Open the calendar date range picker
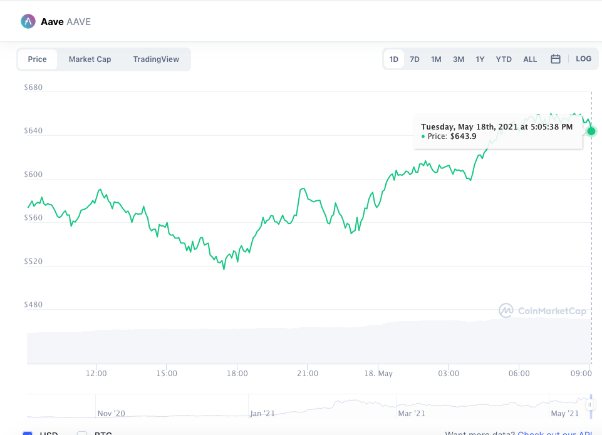 555,59
